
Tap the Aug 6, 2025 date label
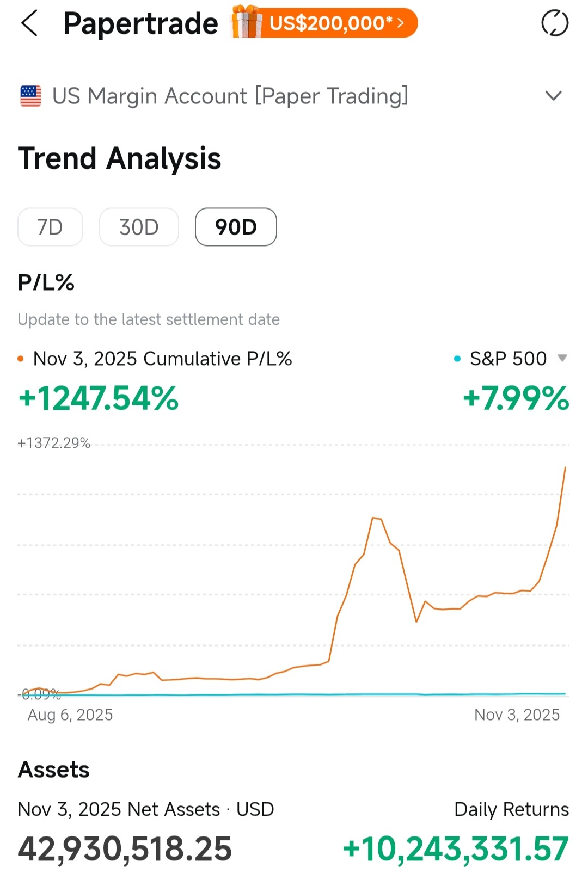click(x=70, y=715)
